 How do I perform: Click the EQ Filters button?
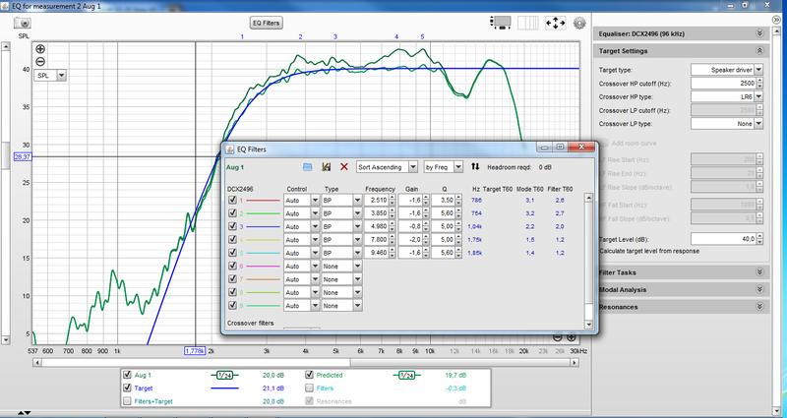[267, 22]
